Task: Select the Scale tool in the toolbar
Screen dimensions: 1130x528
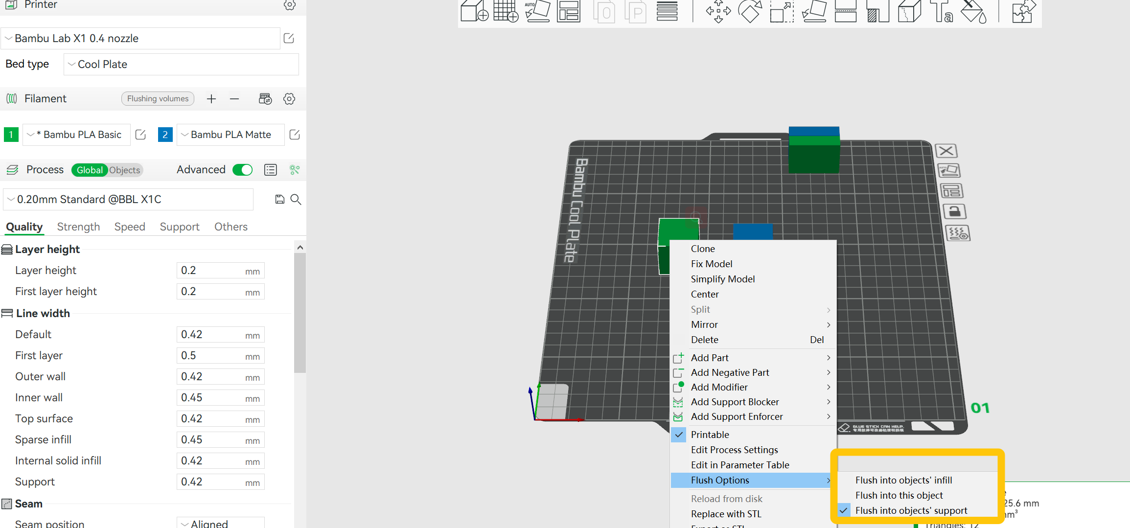Action: point(782,12)
